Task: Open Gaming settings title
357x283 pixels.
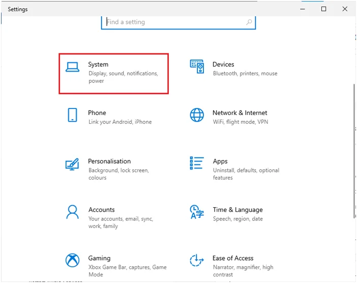Action: (99, 259)
